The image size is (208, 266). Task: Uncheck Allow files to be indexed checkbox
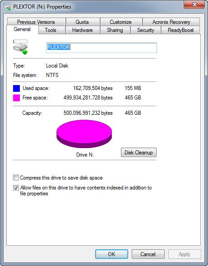[x=16, y=188]
